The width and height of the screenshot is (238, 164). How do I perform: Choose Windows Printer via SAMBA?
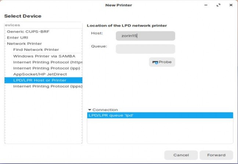[44, 56]
